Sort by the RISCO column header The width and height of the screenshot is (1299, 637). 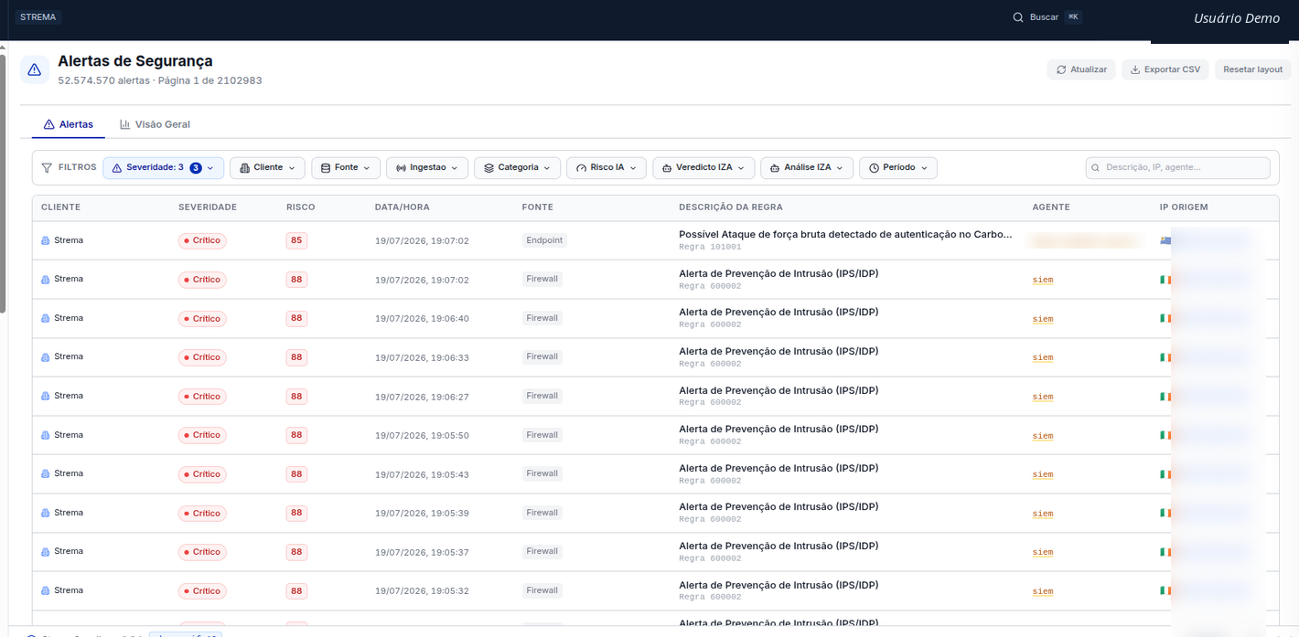tap(300, 207)
